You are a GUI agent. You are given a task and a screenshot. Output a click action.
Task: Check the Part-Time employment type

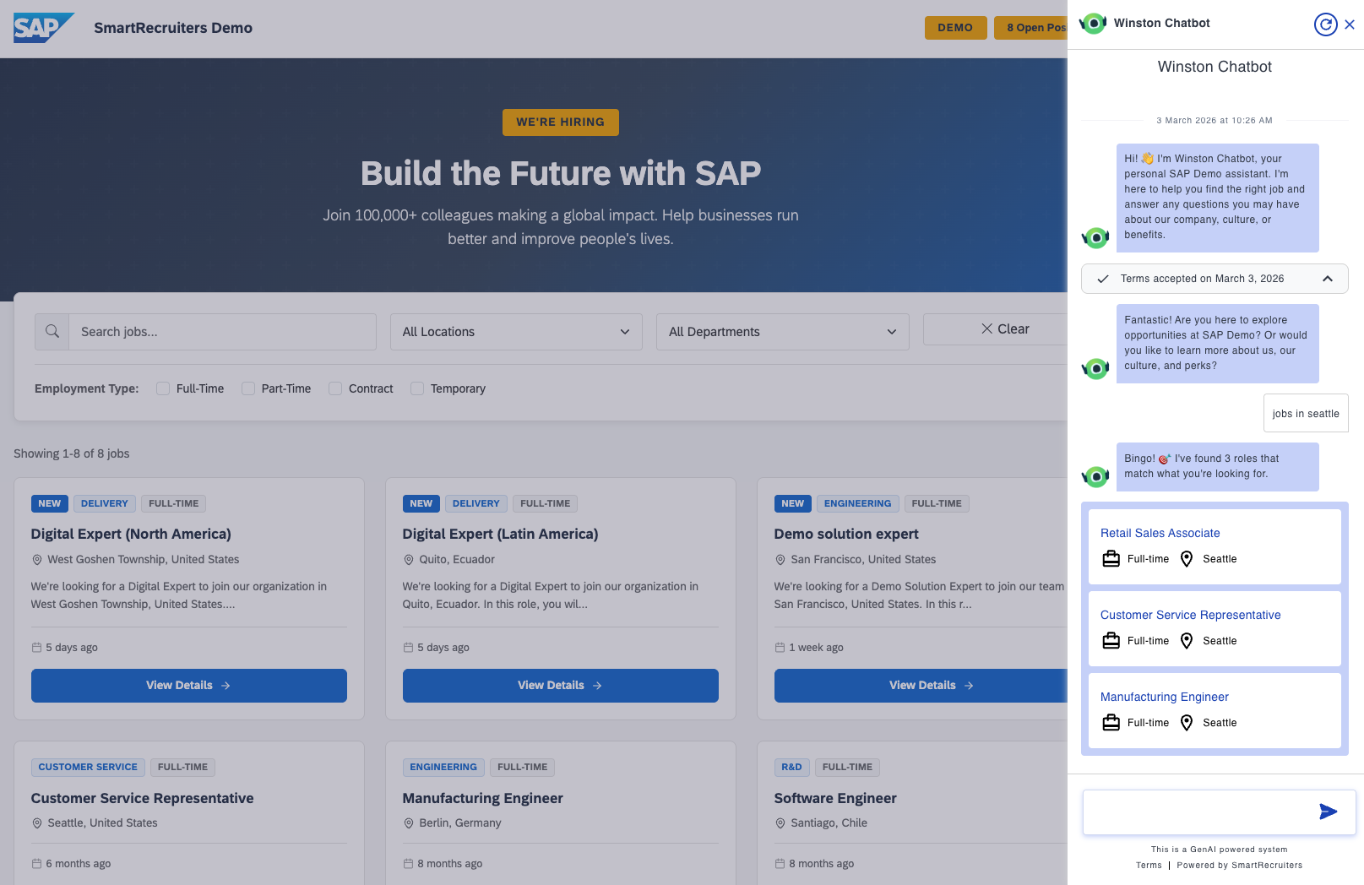248,388
